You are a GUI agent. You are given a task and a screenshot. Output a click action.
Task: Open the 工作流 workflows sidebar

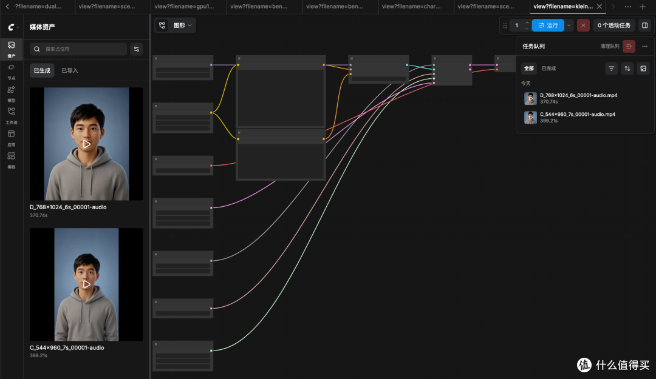[12, 116]
